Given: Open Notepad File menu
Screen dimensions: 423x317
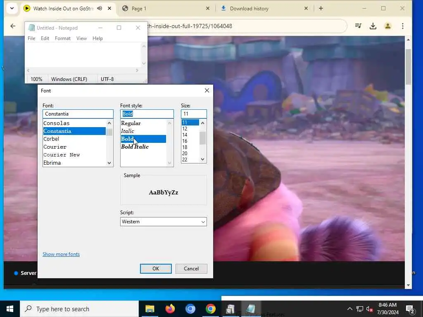Looking at the screenshot, I should pyautogui.click(x=31, y=38).
